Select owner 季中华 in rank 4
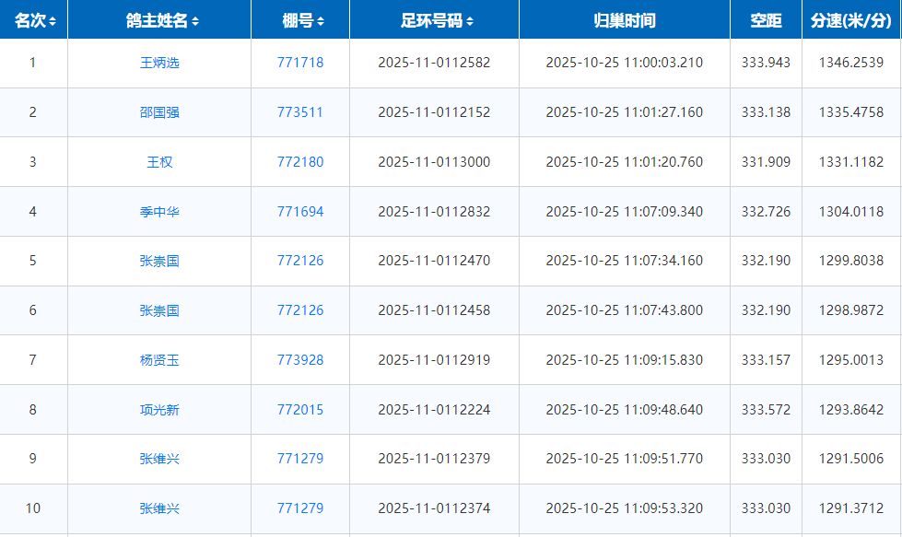Viewport: 902px width, 537px height. click(159, 212)
